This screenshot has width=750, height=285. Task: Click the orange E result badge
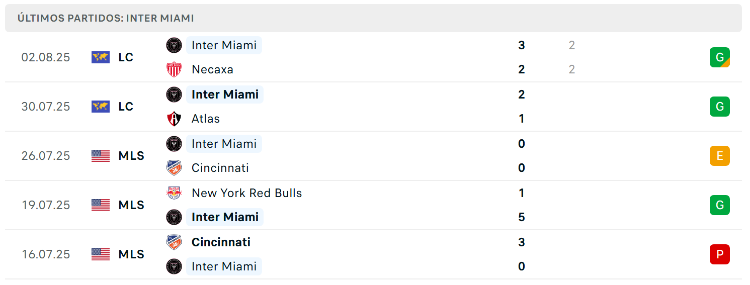pos(720,156)
